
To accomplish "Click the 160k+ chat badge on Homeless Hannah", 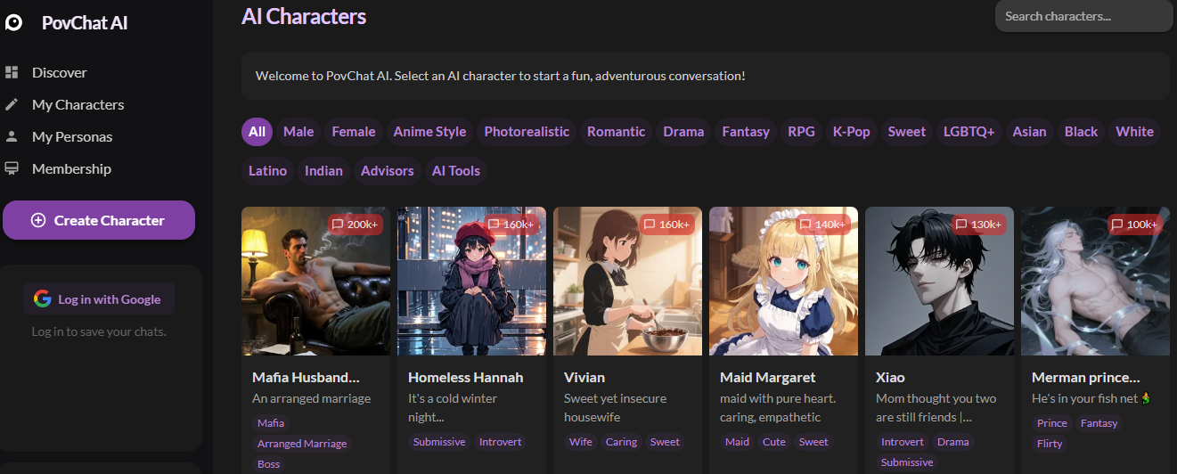I will pos(512,225).
